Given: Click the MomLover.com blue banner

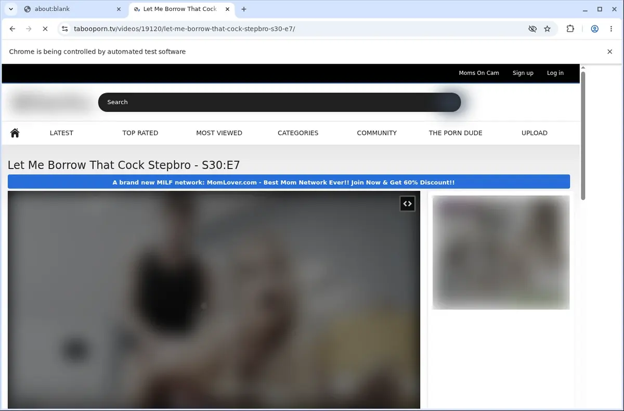Looking at the screenshot, I should click(x=289, y=182).
